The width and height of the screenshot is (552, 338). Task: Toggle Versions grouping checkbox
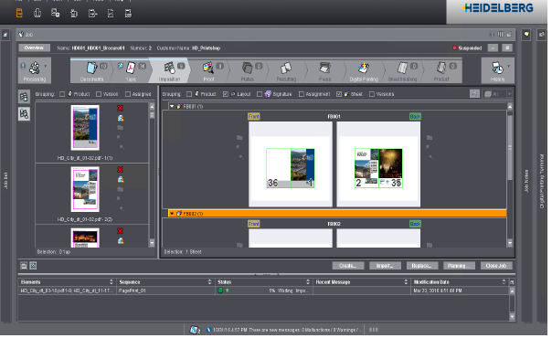pos(372,94)
